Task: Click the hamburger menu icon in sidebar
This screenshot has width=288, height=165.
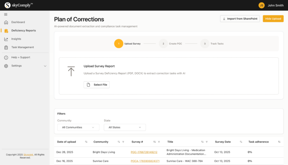Action: [6, 14]
